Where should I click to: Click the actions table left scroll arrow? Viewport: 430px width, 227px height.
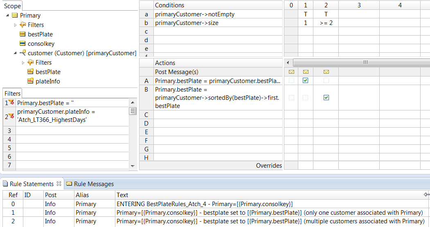coord(288,63)
